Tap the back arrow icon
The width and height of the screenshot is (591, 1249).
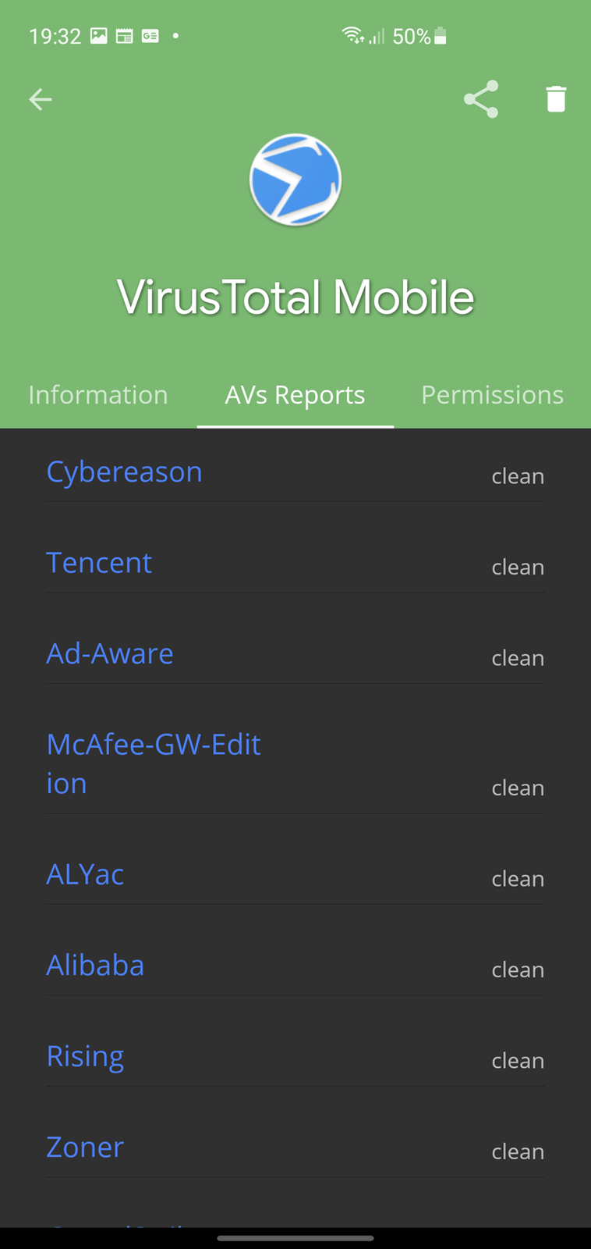[x=40, y=99]
